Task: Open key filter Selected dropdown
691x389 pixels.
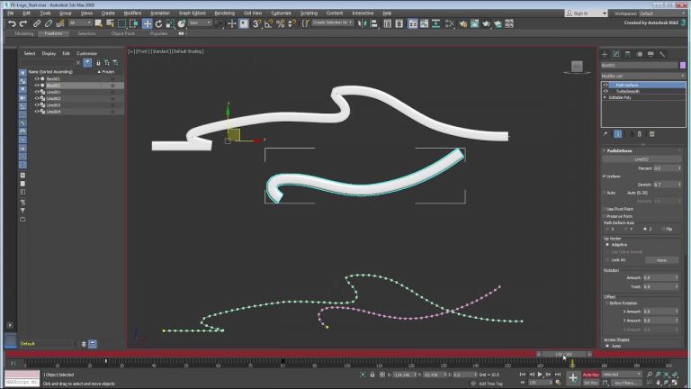Action: pyautogui.click(x=621, y=374)
